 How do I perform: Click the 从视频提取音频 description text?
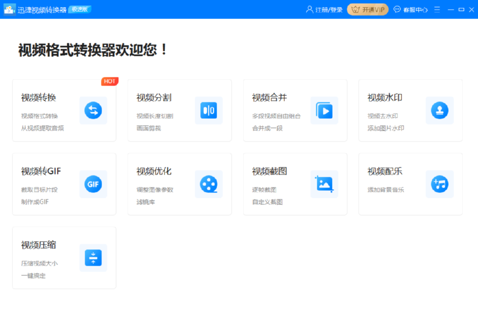(x=42, y=128)
